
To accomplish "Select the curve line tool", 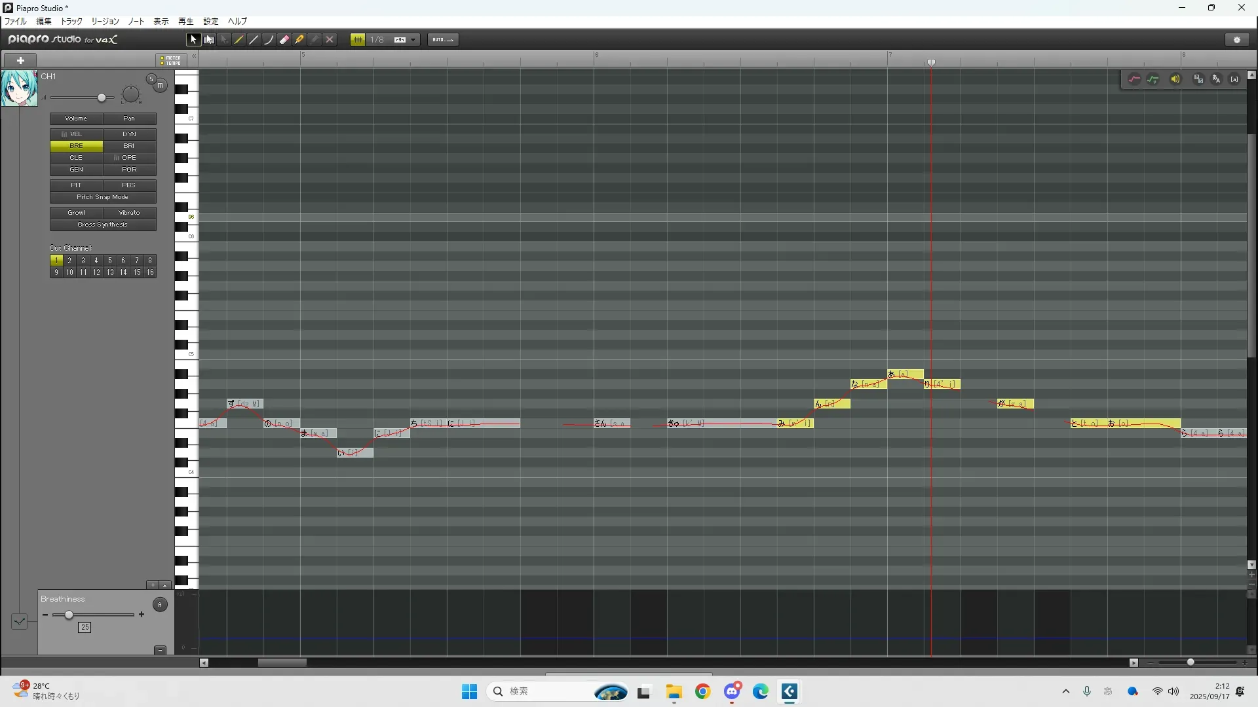I will (269, 40).
